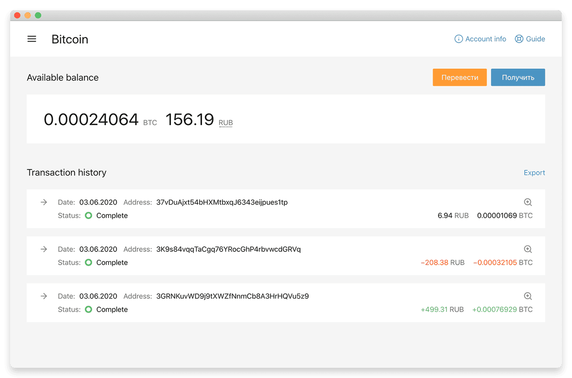Zoom into 3GRNKuvWD9j9t transaction details
Image resolution: width=572 pixels, height=378 pixels.
(528, 296)
